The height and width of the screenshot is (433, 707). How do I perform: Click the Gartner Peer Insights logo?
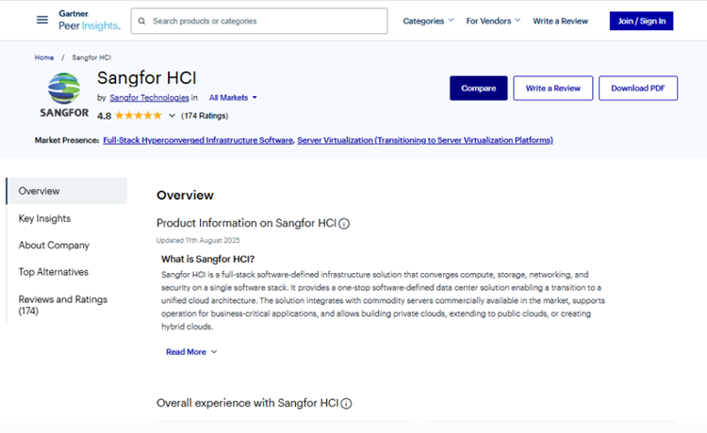(x=90, y=21)
